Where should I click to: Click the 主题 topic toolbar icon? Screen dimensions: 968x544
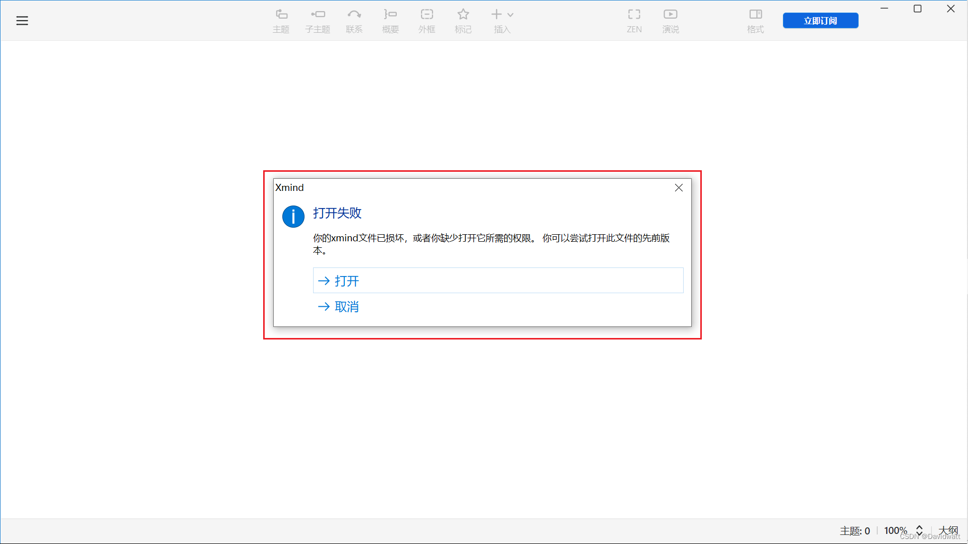click(281, 21)
